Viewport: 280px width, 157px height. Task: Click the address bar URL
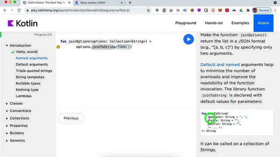tap(80, 10)
